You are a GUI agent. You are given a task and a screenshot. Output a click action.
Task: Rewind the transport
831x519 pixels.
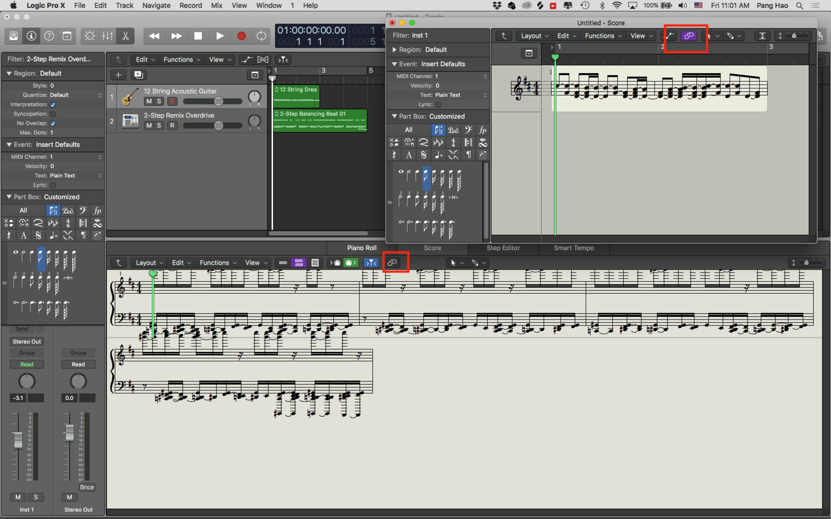coord(154,36)
